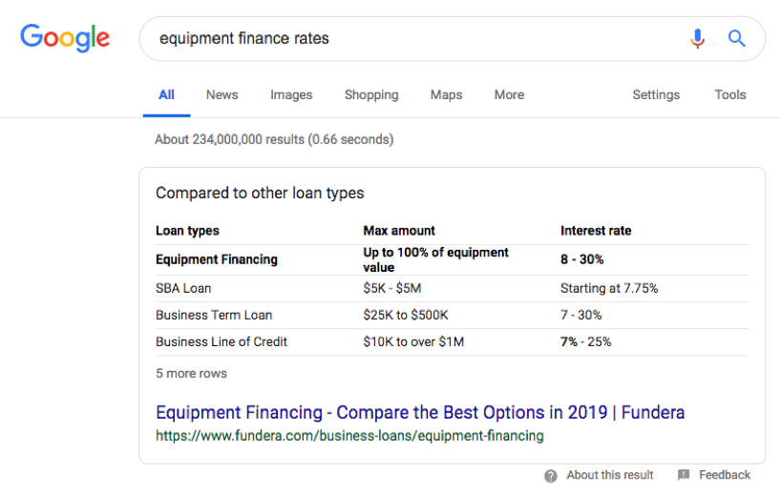Select the All results tab
This screenshot has height=494, width=781.
coord(166,94)
